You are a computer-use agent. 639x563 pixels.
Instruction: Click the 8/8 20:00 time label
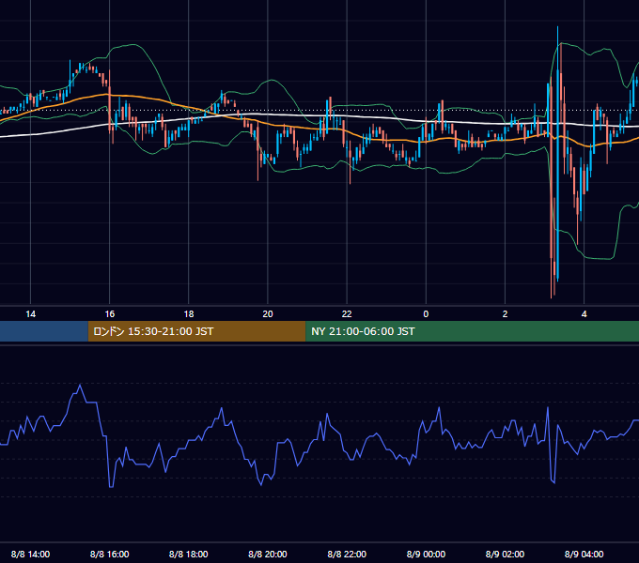pyautogui.click(x=268, y=554)
